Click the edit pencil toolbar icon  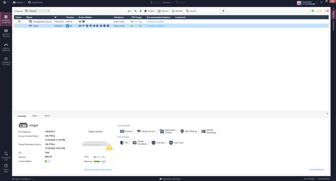pyautogui.click(x=135, y=11)
